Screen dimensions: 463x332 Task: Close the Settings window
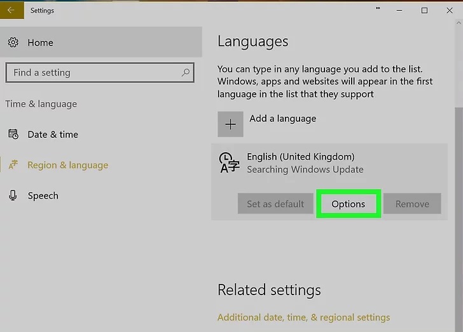pos(450,11)
